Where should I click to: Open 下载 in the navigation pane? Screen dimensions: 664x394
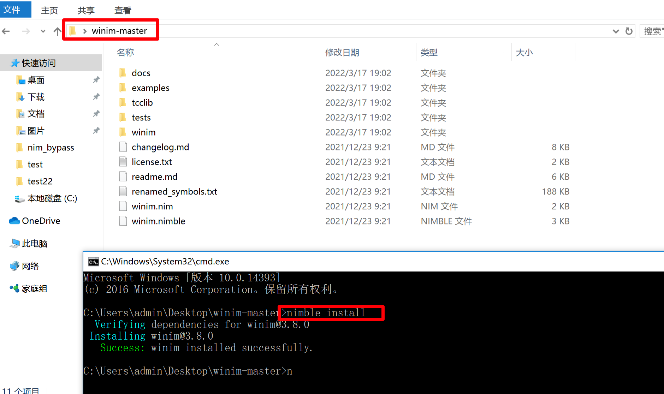[x=36, y=97]
